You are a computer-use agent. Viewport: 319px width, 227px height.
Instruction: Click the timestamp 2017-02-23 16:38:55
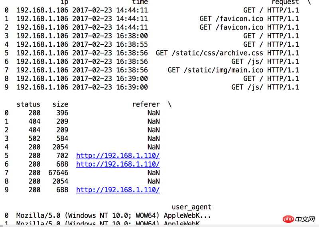pos(110,44)
